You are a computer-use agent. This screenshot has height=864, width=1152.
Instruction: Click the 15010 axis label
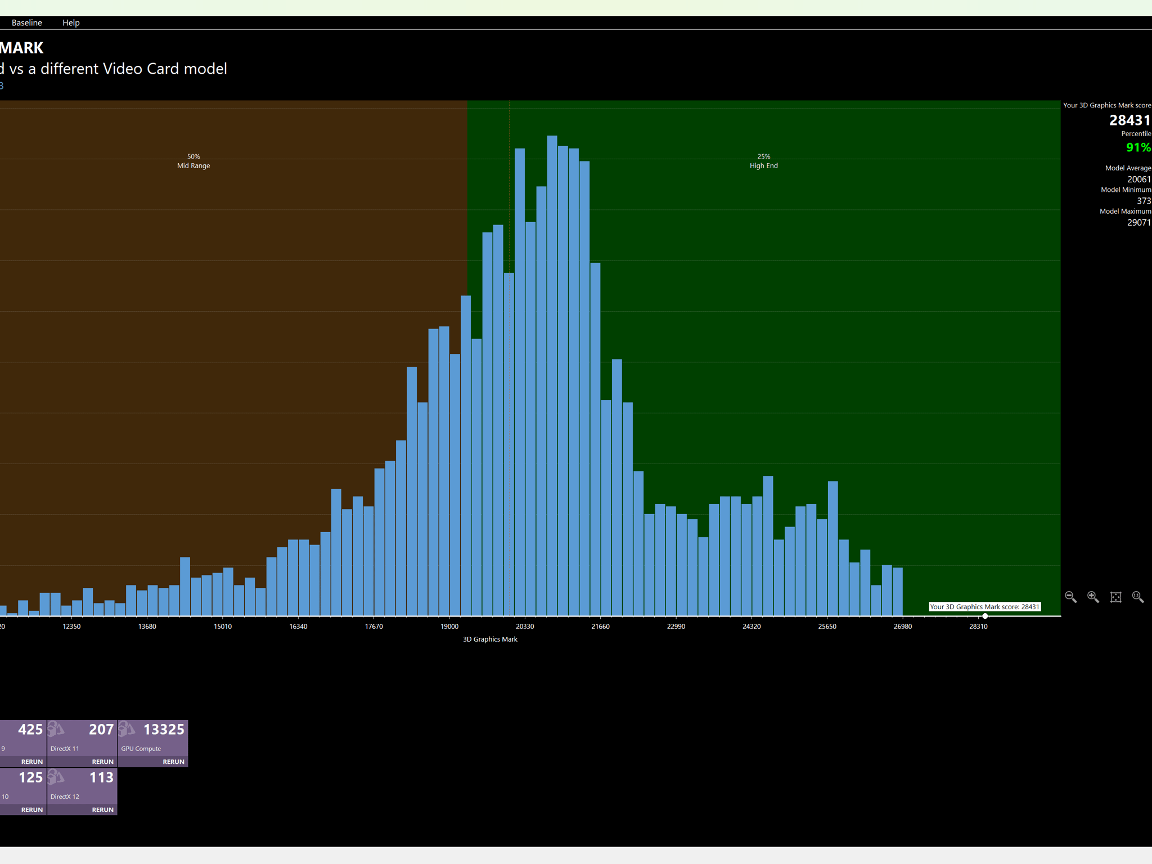point(223,626)
